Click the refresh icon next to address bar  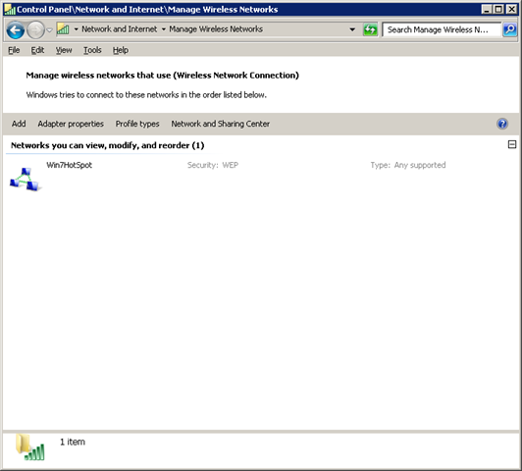(x=370, y=29)
